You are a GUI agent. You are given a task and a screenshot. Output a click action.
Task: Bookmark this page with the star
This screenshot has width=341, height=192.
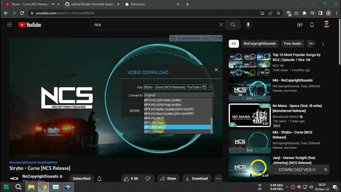[278, 13]
